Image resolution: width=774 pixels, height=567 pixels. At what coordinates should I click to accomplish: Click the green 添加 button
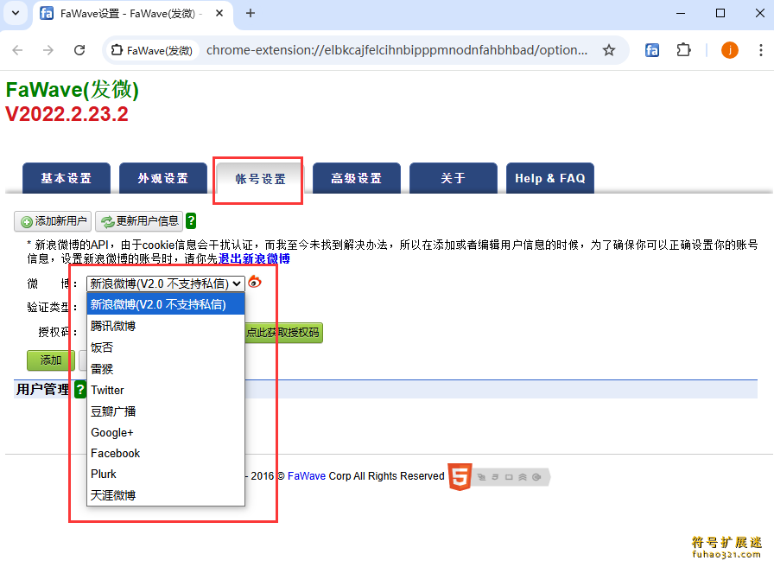tap(51, 360)
